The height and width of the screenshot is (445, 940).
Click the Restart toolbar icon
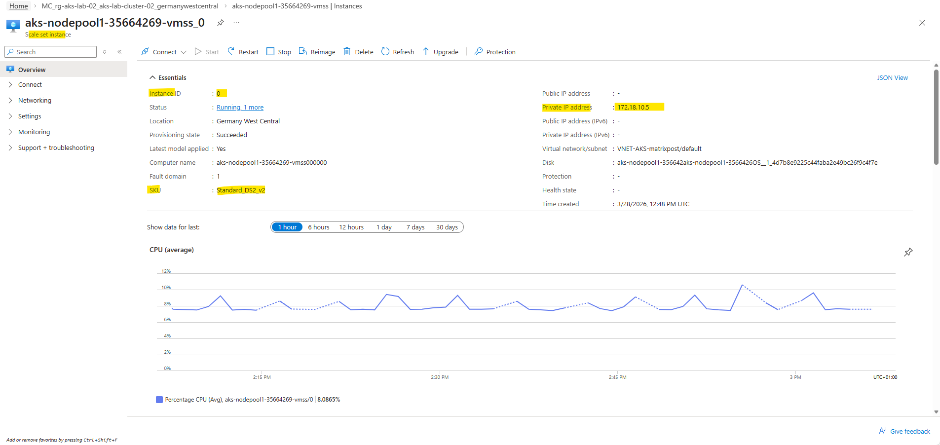coord(231,52)
